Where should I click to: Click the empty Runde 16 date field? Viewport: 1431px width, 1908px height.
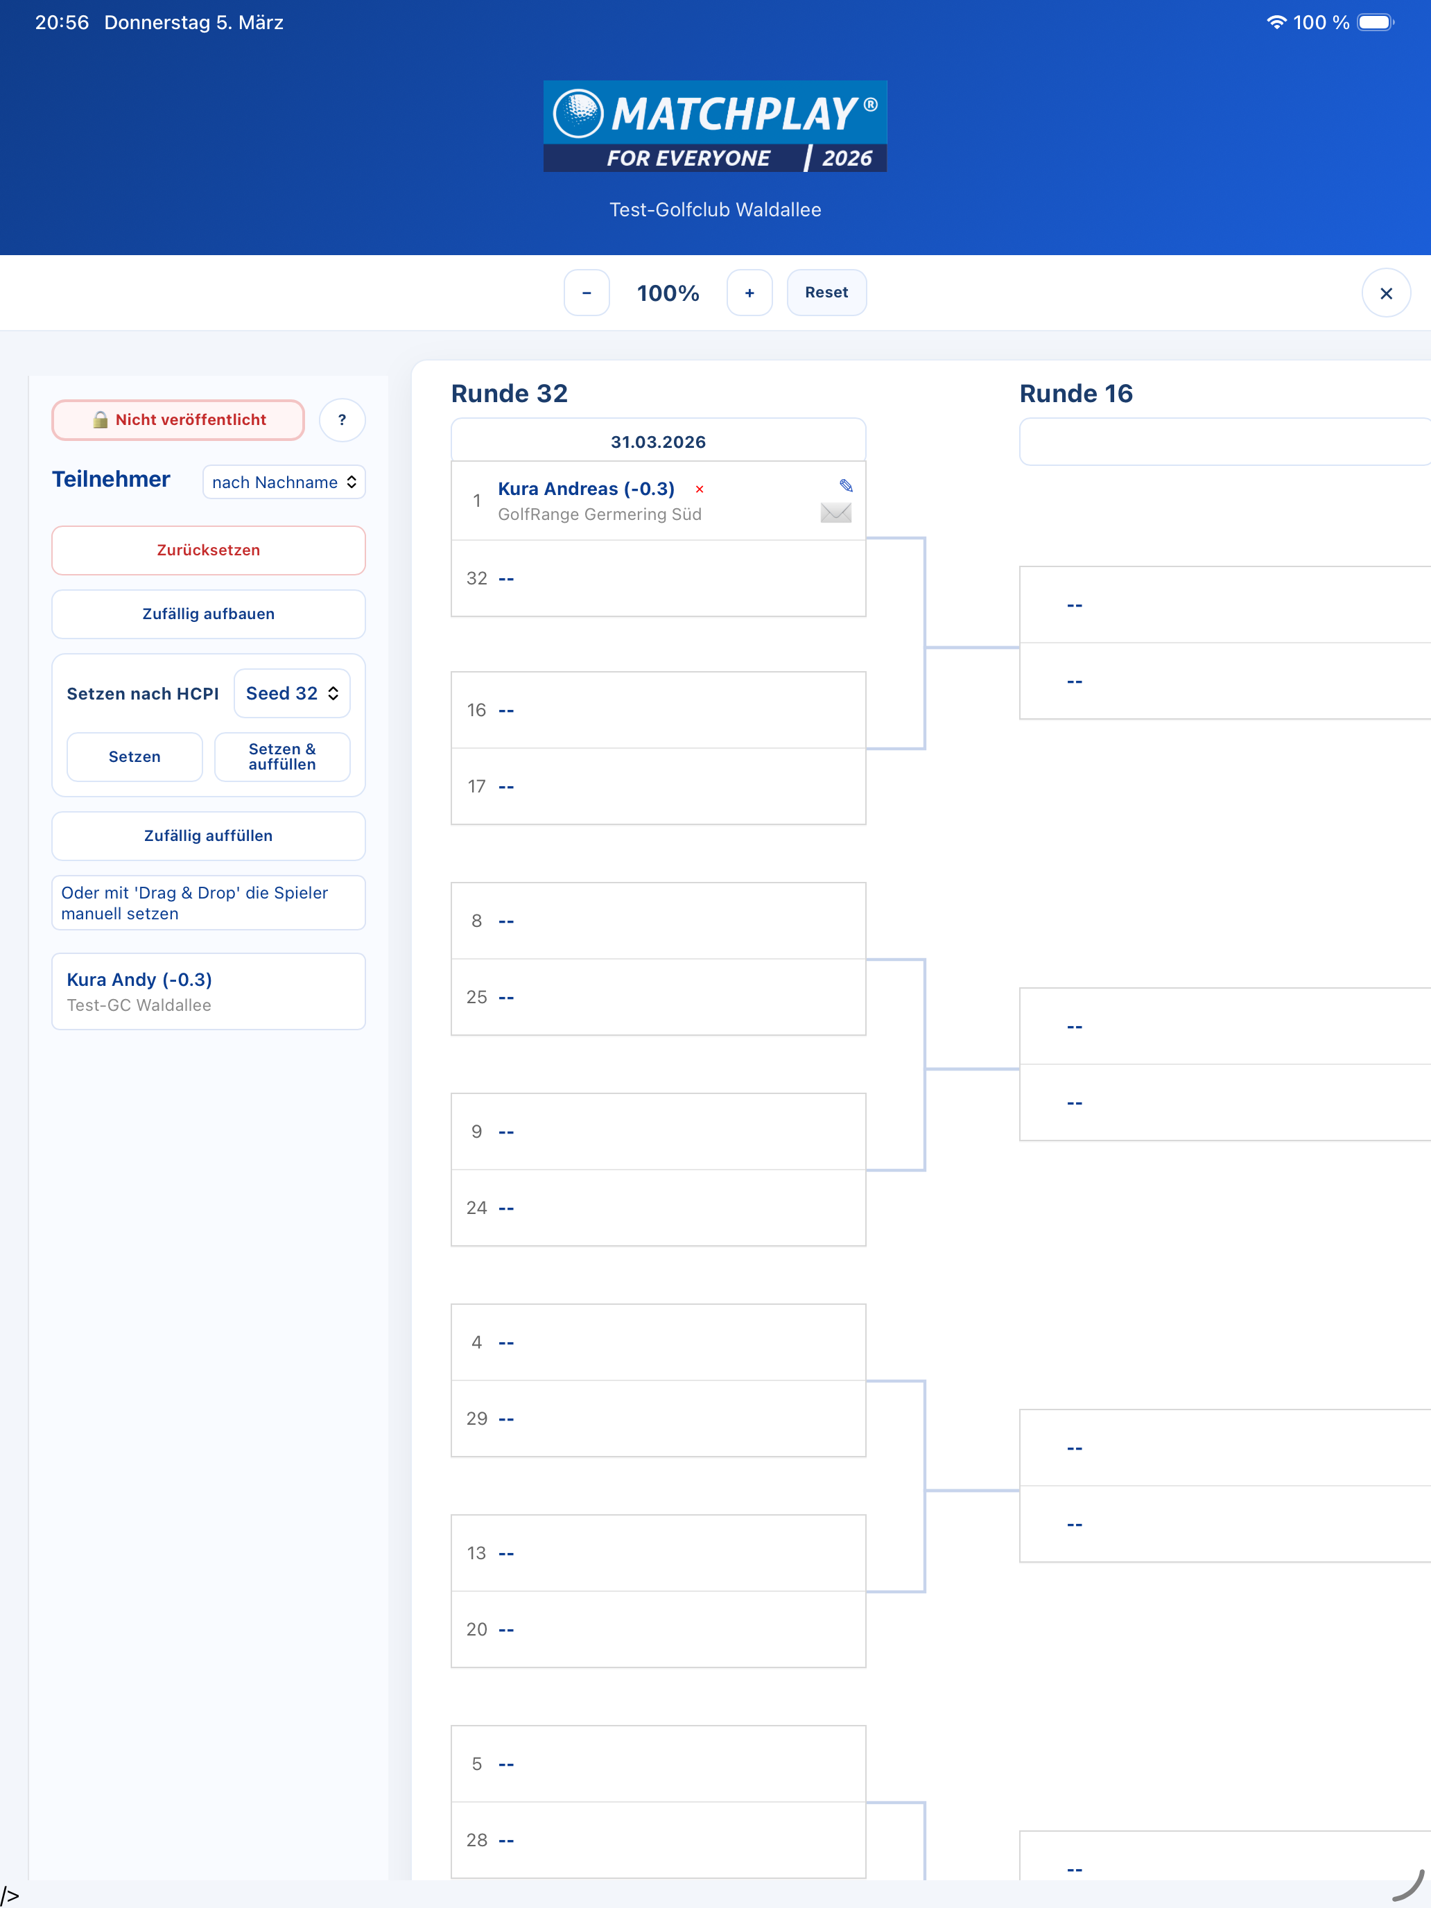pyautogui.click(x=1225, y=442)
